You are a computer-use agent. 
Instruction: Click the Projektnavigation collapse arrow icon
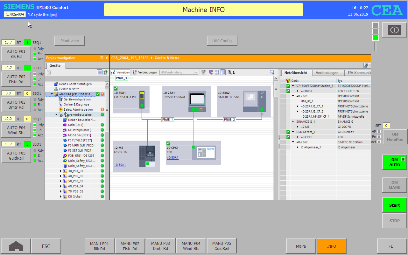click(x=106, y=58)
